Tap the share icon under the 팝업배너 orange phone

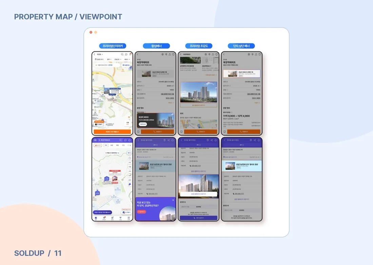[x=170, y=54]
